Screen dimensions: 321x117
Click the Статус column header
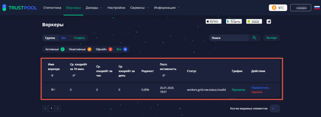point(192,71)
